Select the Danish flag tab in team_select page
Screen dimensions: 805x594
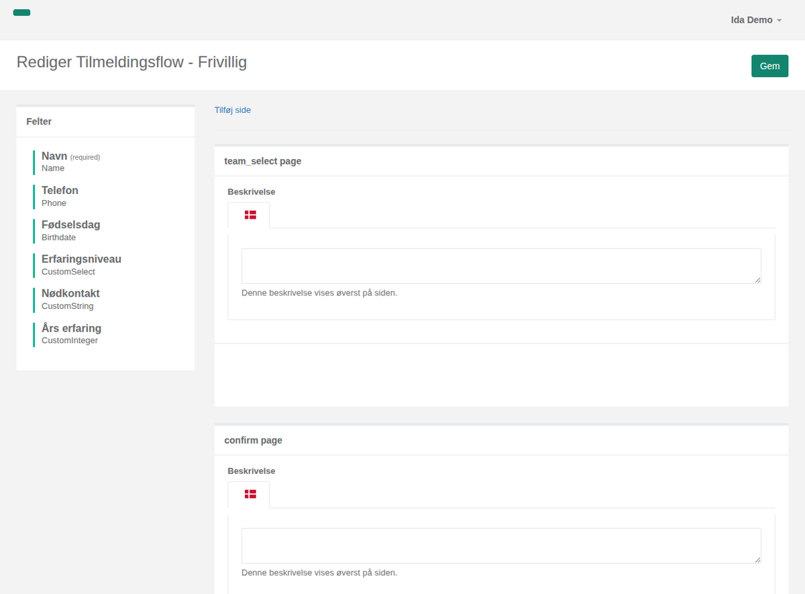point(250,215)
